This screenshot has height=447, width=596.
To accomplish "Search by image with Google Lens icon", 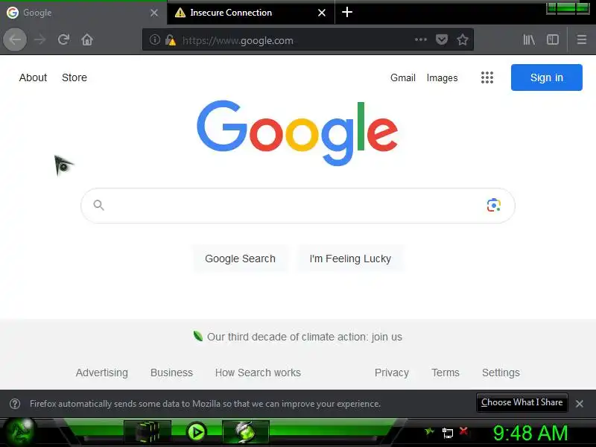I will click(494, 206).
